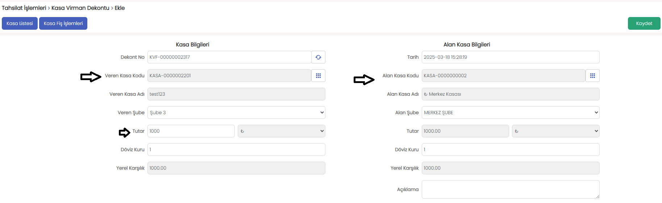Screen dimensions: 662x203
Task: Open Kasa Fiş İşlemleri
Action: click(x=63, y=24)
